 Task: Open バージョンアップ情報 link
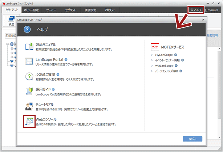(167, 71)
